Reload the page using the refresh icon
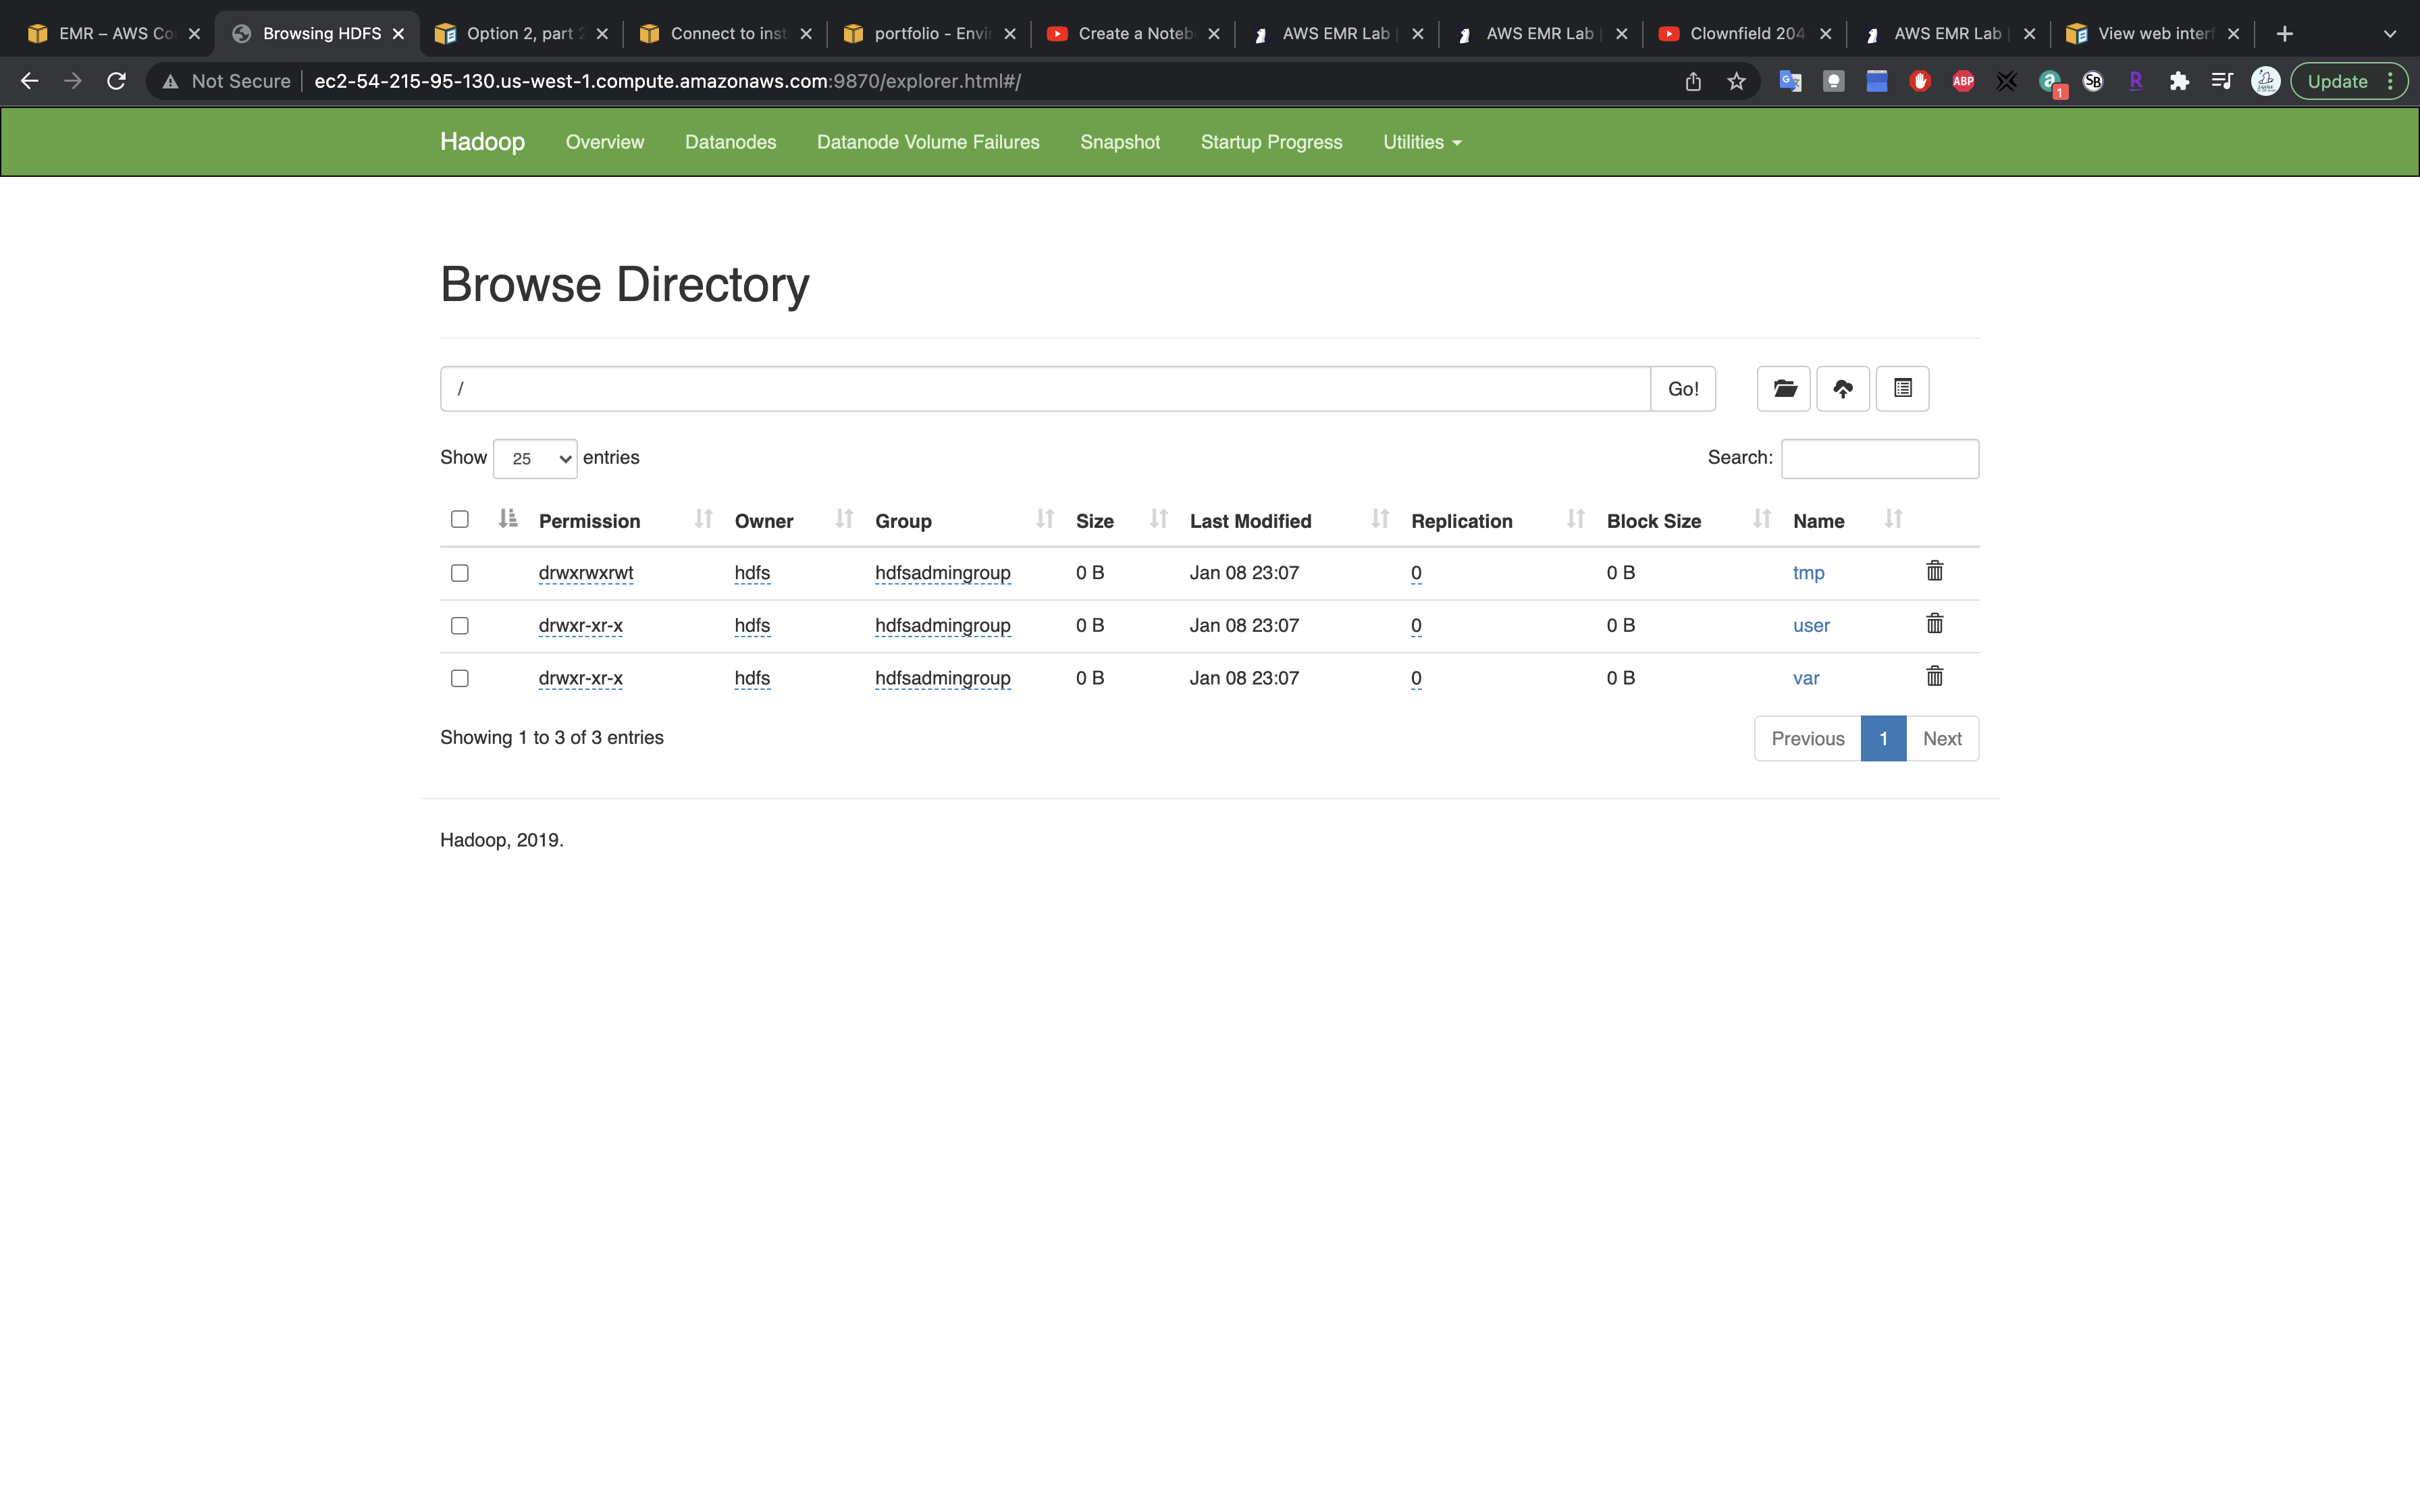Image resolution: width=2420 pixels, height=1512 pixels. [116, 81]
